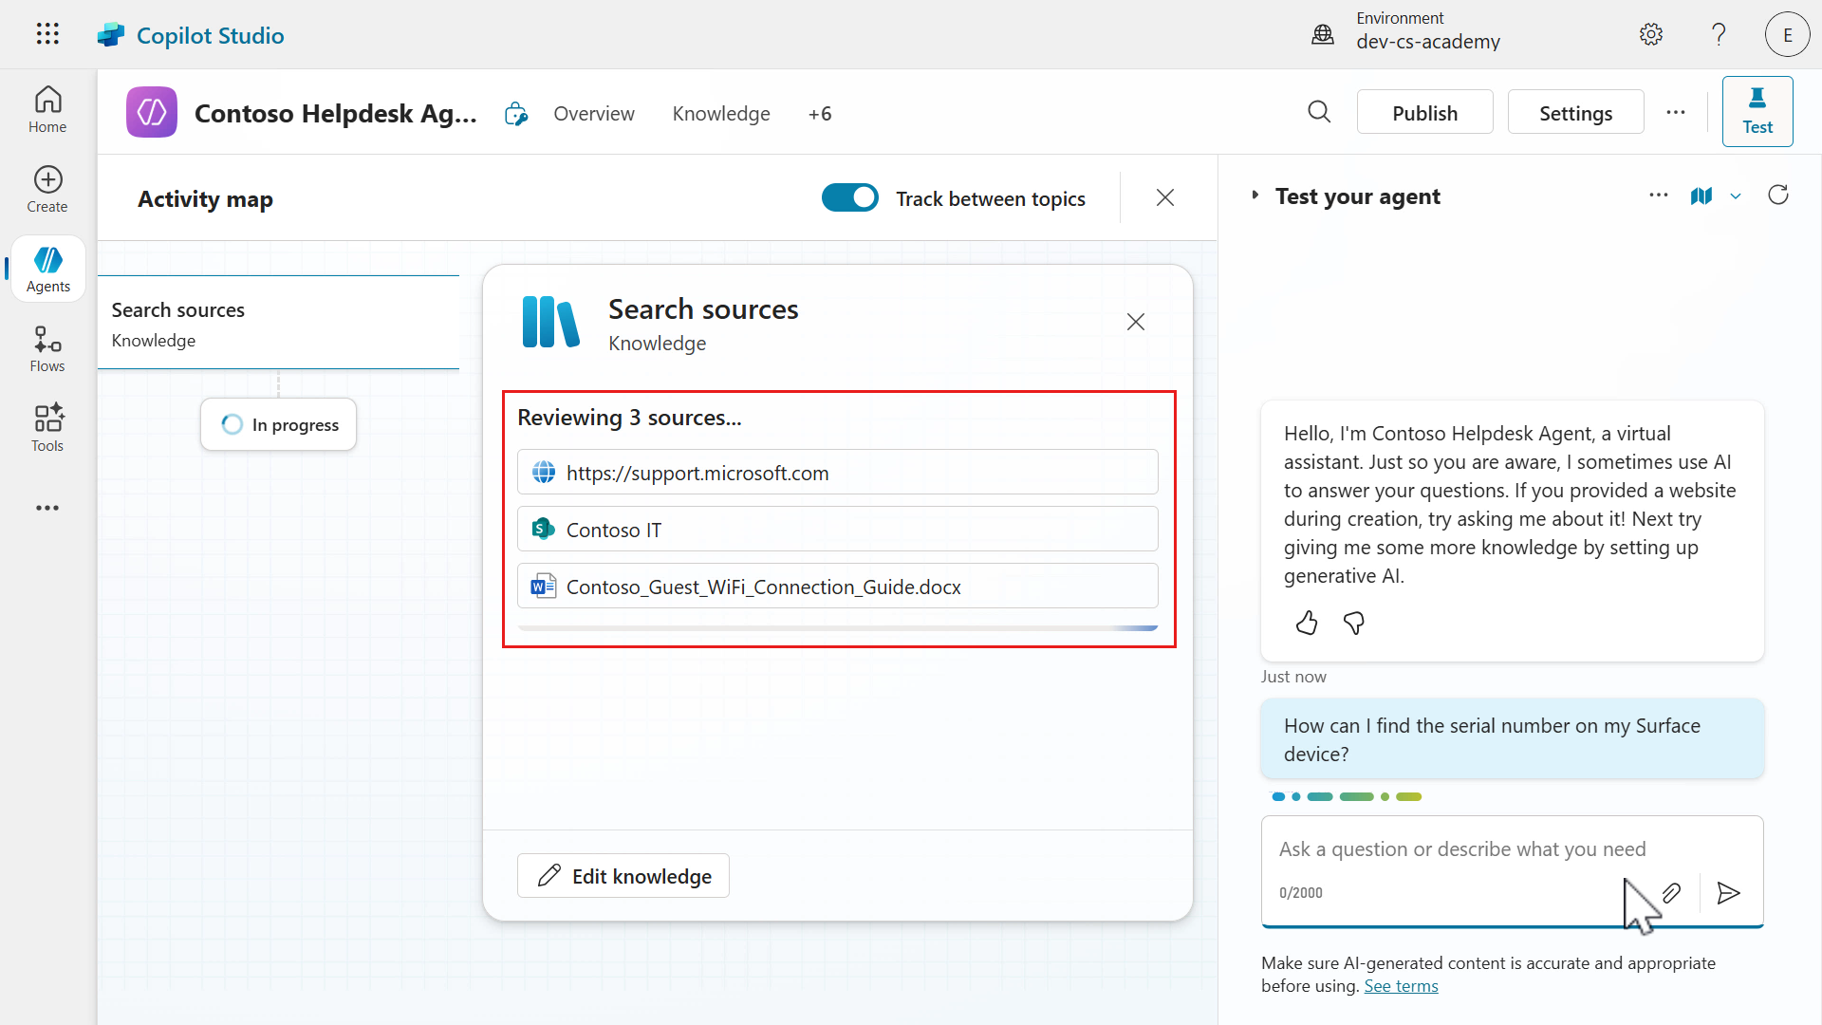Click the thumbs up feedback icon
The image size is (1822, 1025).
click(1307, 624)
